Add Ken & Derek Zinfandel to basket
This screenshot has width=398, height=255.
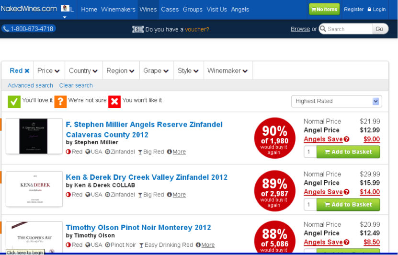click(348, 205)
